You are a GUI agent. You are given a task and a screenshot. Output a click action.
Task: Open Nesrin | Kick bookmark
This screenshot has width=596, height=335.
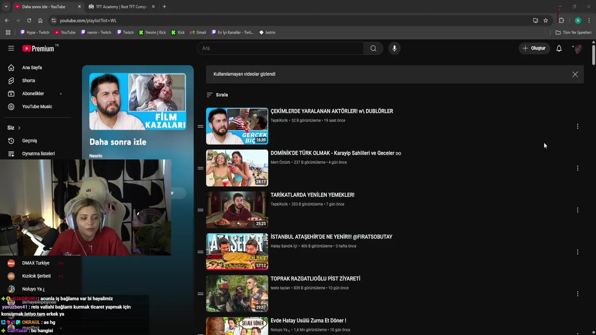[x=152, y=33]
